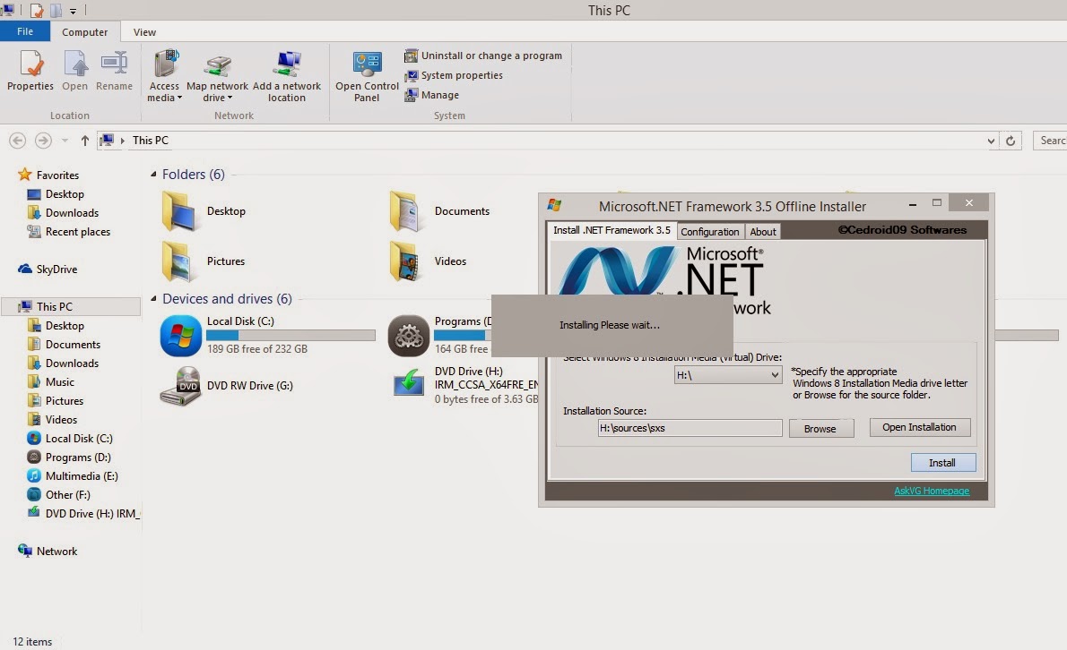Screen dimensions: 1067x650
Task: Select Documents under This PC in sidebar
Action: coord(64,345)
